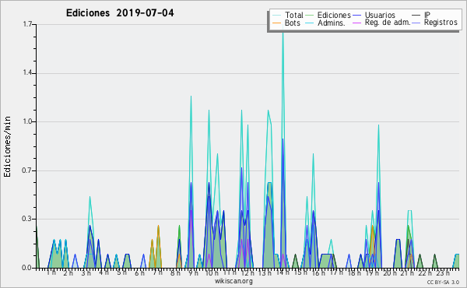
Task: Click the y-axis value 1.0
Action: [27, 121]
